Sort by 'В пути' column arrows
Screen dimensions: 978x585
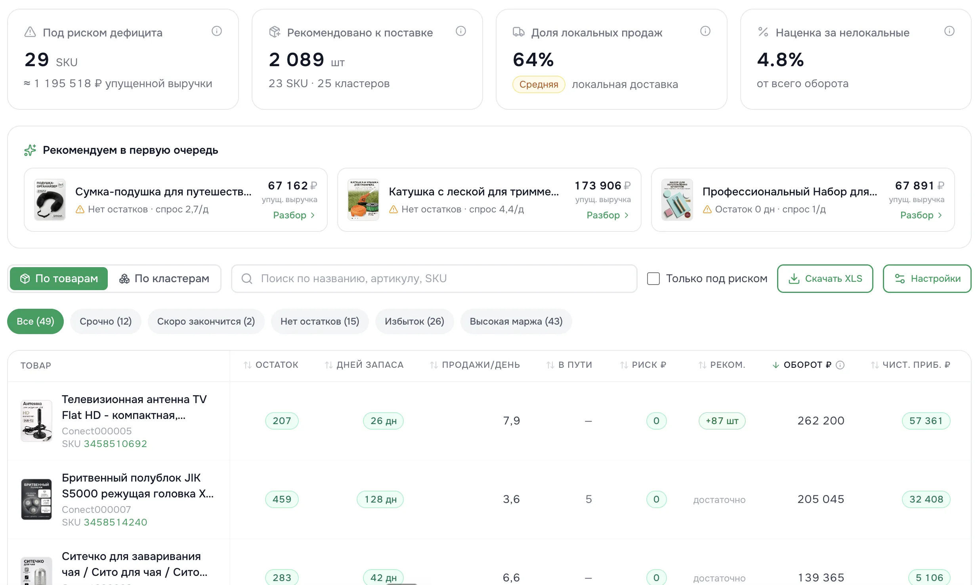(x=550, y=365)
